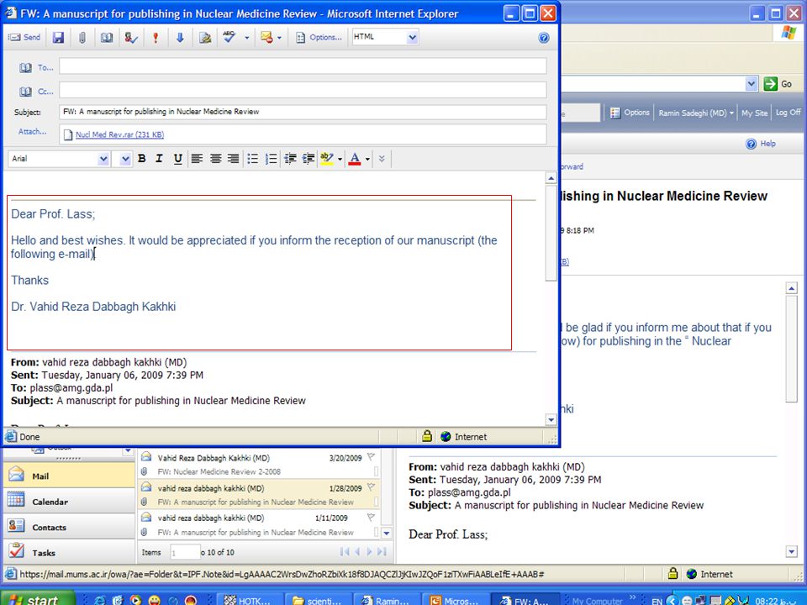
Task: Open message Options dialog
Action: pos(319,38)
